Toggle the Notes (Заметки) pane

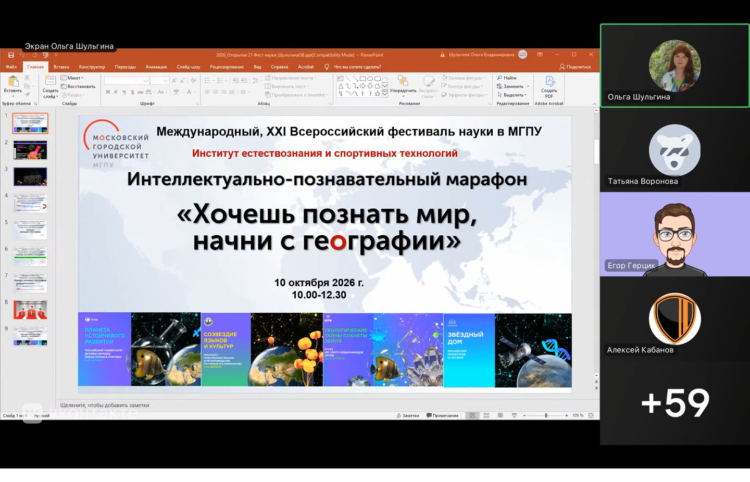pyautogui.click(x=408, y=415)
